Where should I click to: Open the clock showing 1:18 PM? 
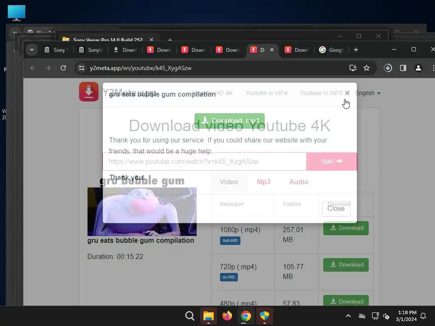coord(407,316)
